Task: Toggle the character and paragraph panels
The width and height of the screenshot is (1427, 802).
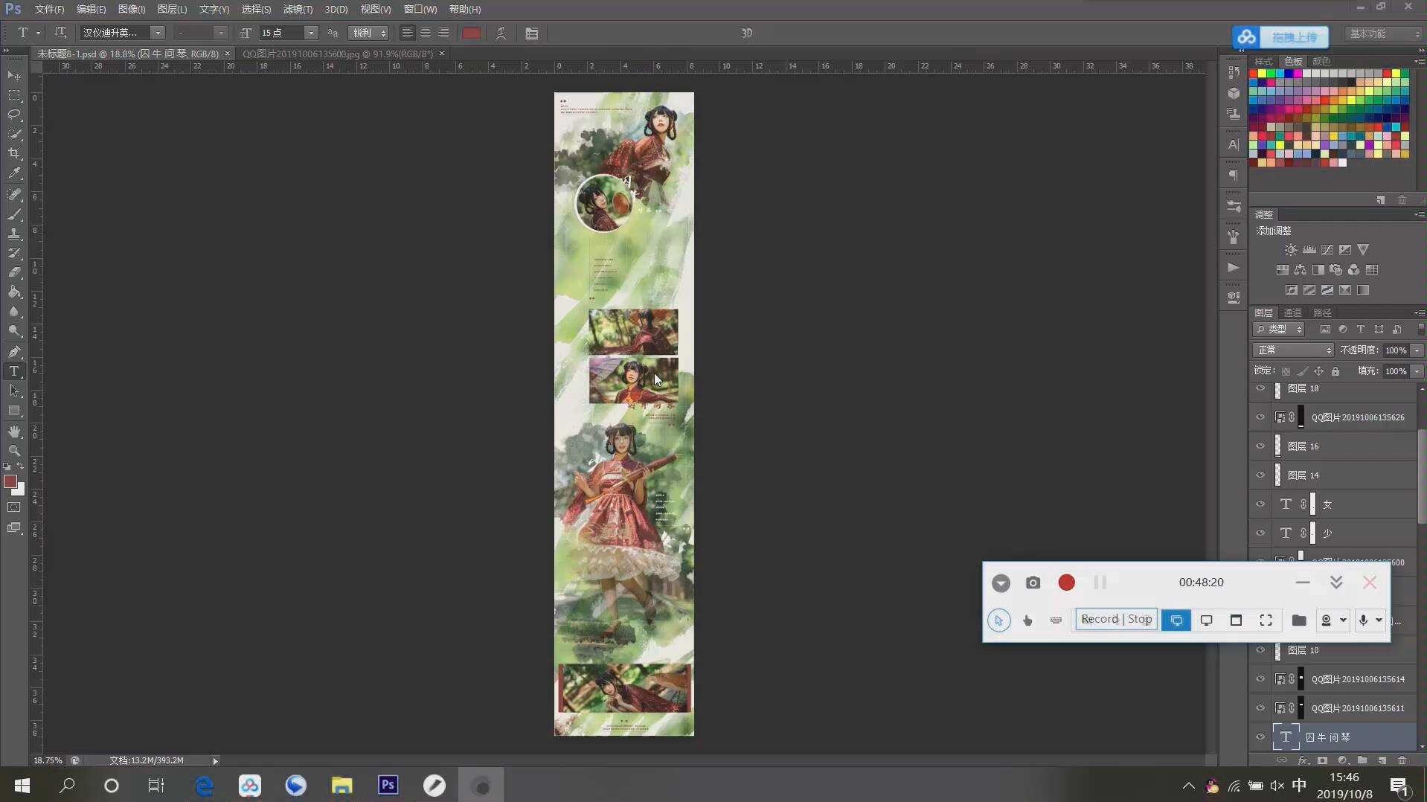Action: [532, 33]
